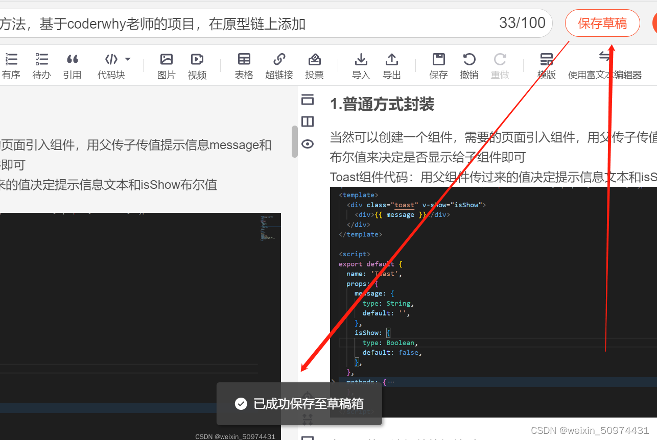Click the dark code image in the editor pane
Image resolution: width=657 pixels, height=440 pixels.
pos(140,326)
